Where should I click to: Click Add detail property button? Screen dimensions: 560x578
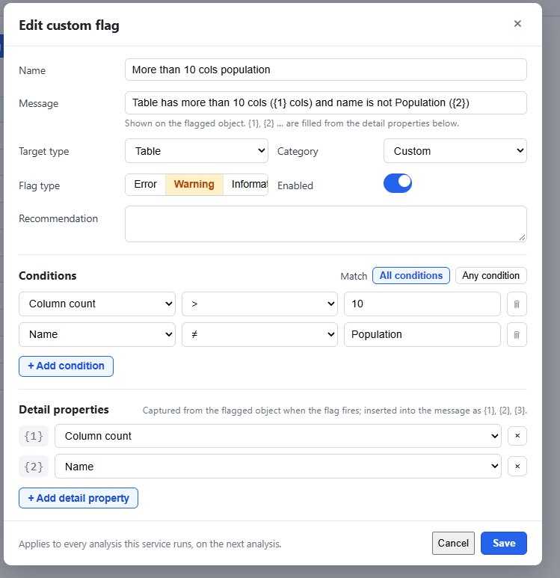[x=79, y=498]
